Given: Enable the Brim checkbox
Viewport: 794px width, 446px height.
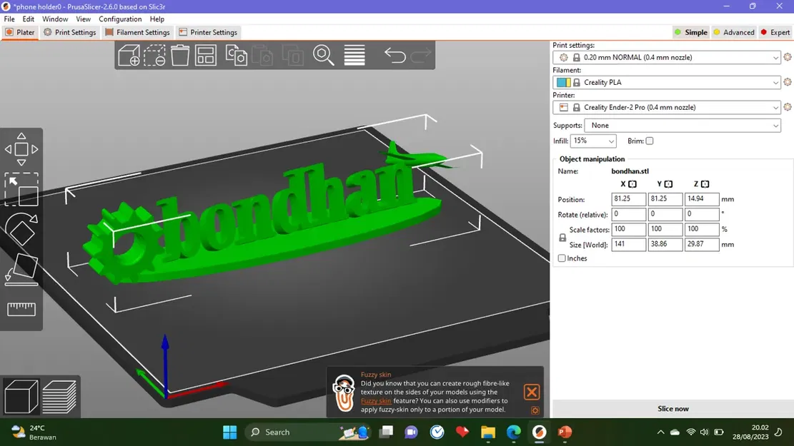Looking at the screenshot, I should (x=649, y=141).
